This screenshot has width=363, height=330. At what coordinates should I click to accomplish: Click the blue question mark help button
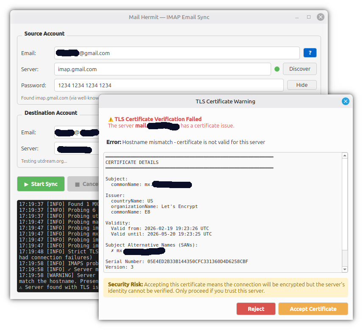click(310, 53)
